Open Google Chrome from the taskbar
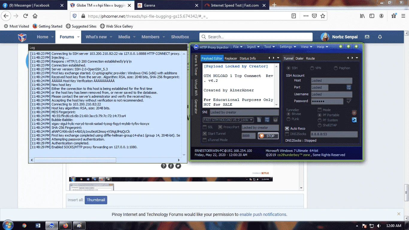409x230 pixels. click(24, 226)
